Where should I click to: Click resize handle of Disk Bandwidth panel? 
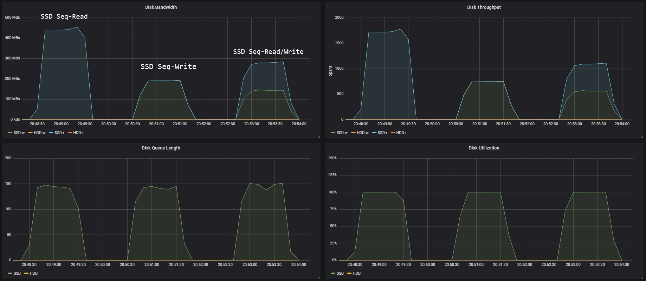319,137
